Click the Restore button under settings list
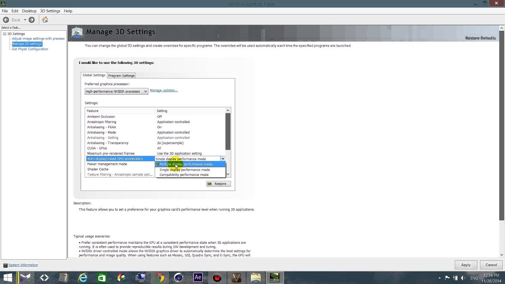The image size is (505, 284). [219, 184]
